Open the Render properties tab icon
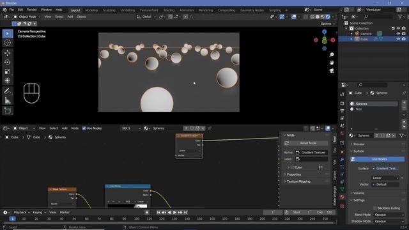 343,103
